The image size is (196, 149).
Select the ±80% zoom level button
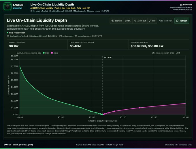tap(128, 21)
